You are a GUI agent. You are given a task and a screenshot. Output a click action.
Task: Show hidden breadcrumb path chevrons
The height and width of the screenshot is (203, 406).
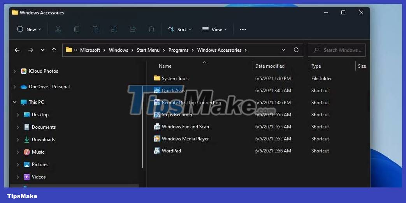(76, 50)
